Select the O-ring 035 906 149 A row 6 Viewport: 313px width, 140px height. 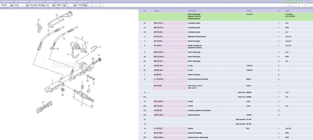click(226, 66)
